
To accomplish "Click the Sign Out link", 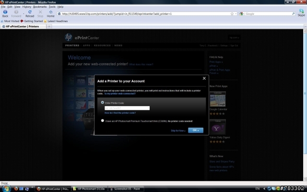I will coord(234,46).
